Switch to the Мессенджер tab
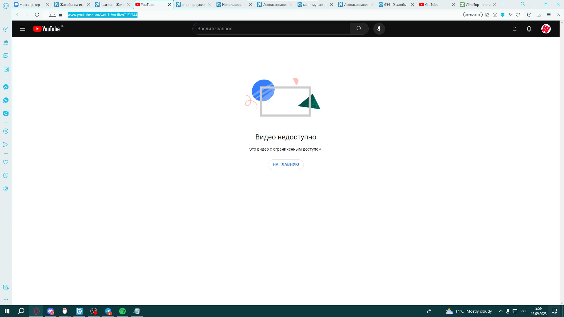 click(29, 4)
